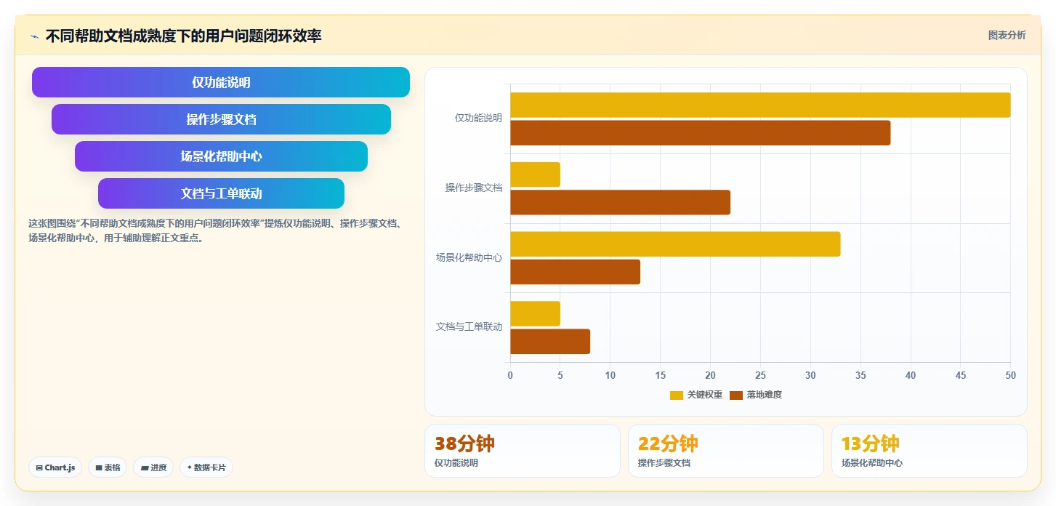
Task: Click the brown 落地难度 bar for 仅功能说明
Action: (x=700, y=133)
